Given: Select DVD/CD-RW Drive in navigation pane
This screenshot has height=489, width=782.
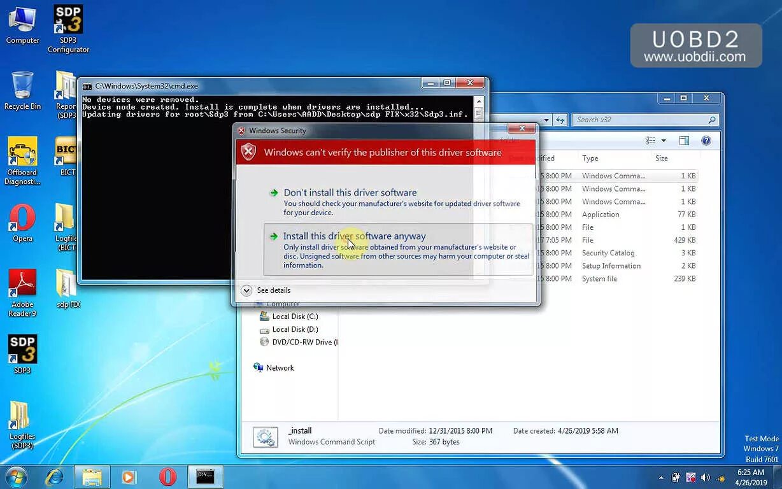Looking at the screenshot, I should click(297, 343).
